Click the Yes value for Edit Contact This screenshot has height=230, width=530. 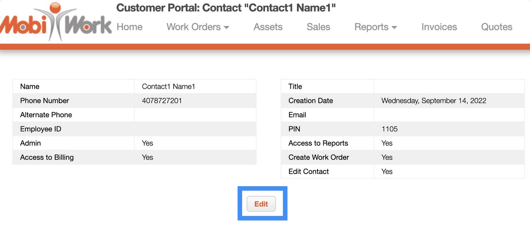point(387,171)
